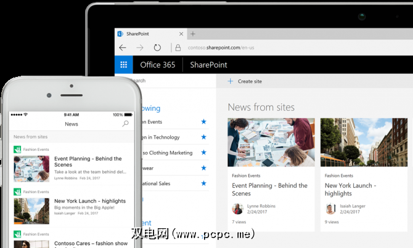Open a new browser tab with the plus button
The width and height of the screenshot is (413, 248).
coord(193,34)
